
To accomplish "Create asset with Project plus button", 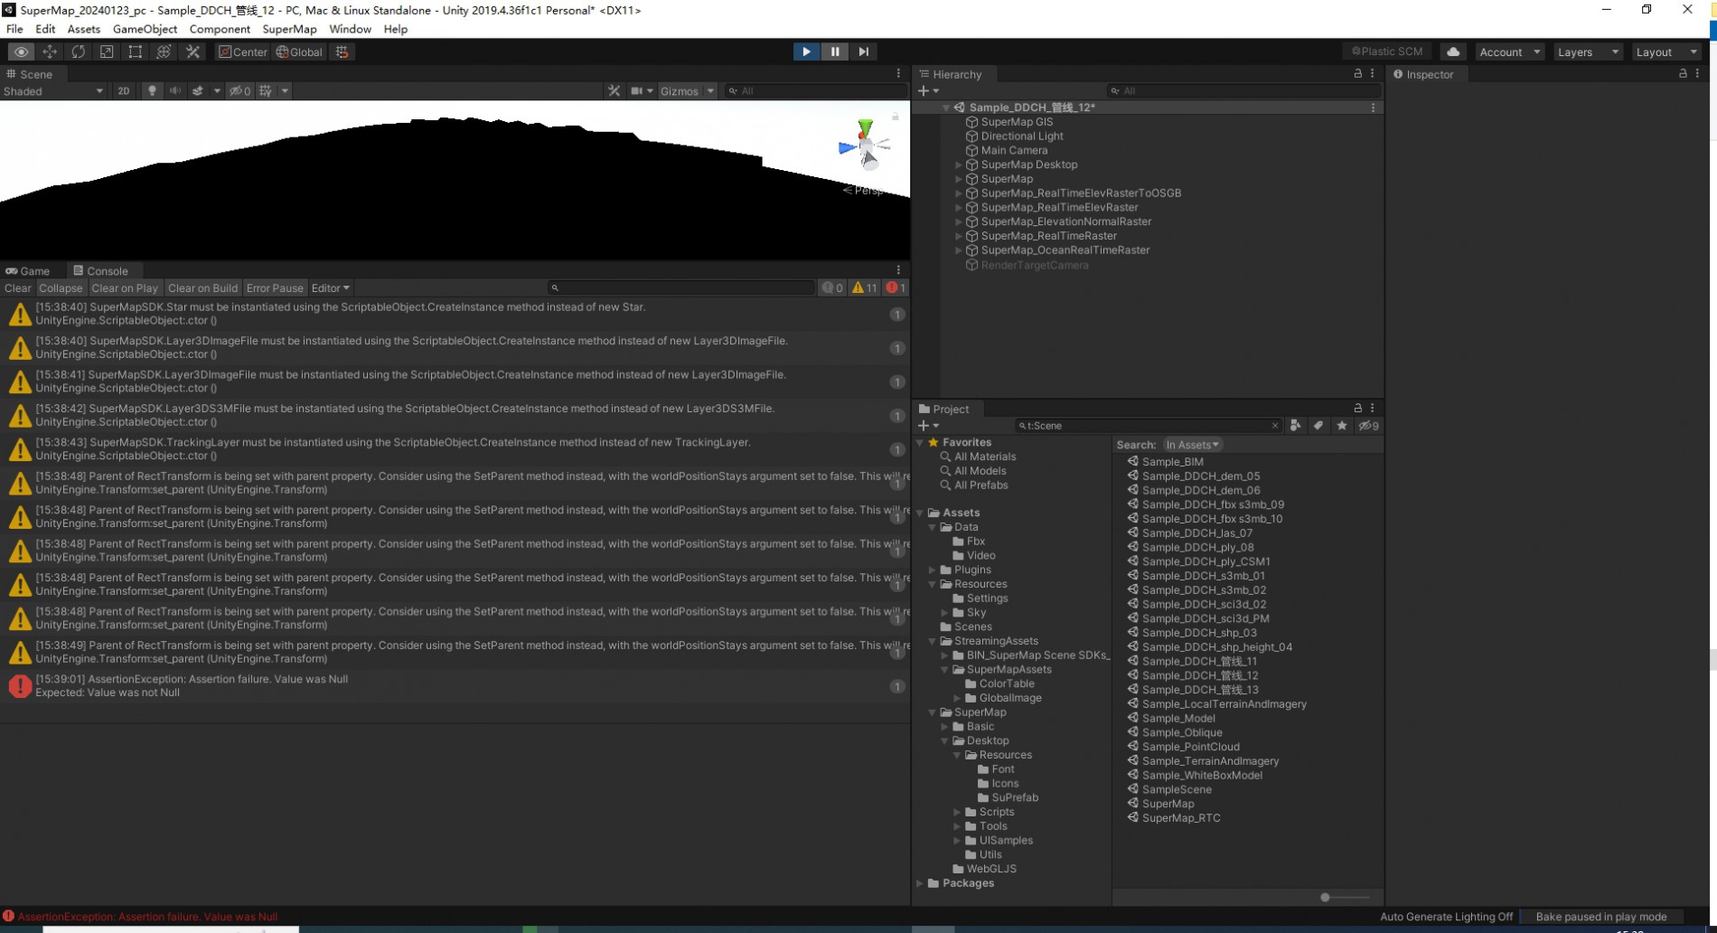I will click(x=928, y=426).
